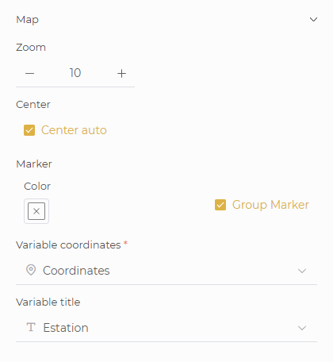Click the Center section label
The image size is (333, 362).
pos(33,105)
